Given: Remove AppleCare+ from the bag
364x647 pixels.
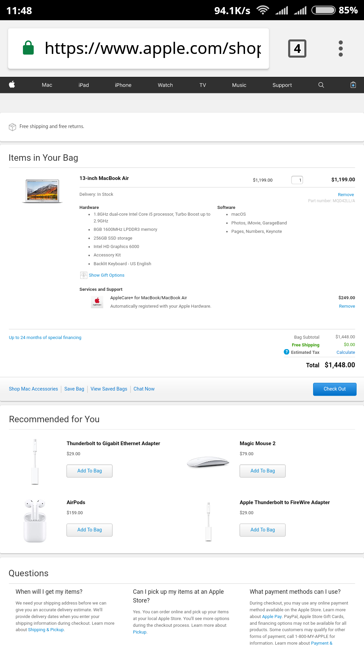Looking at the screenshot, I should [347, 306].
